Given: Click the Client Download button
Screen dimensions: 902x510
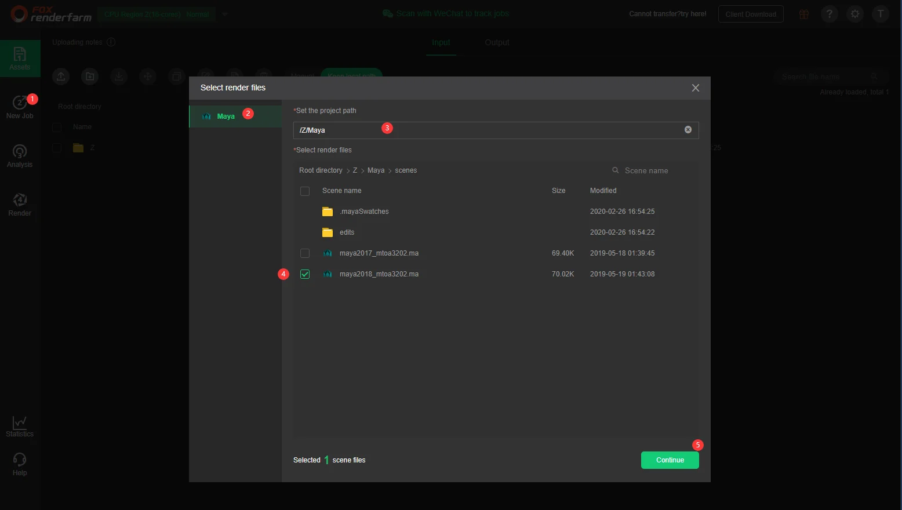Looking at the screenshot, I should pyautogui.click(x=751, y=14).
